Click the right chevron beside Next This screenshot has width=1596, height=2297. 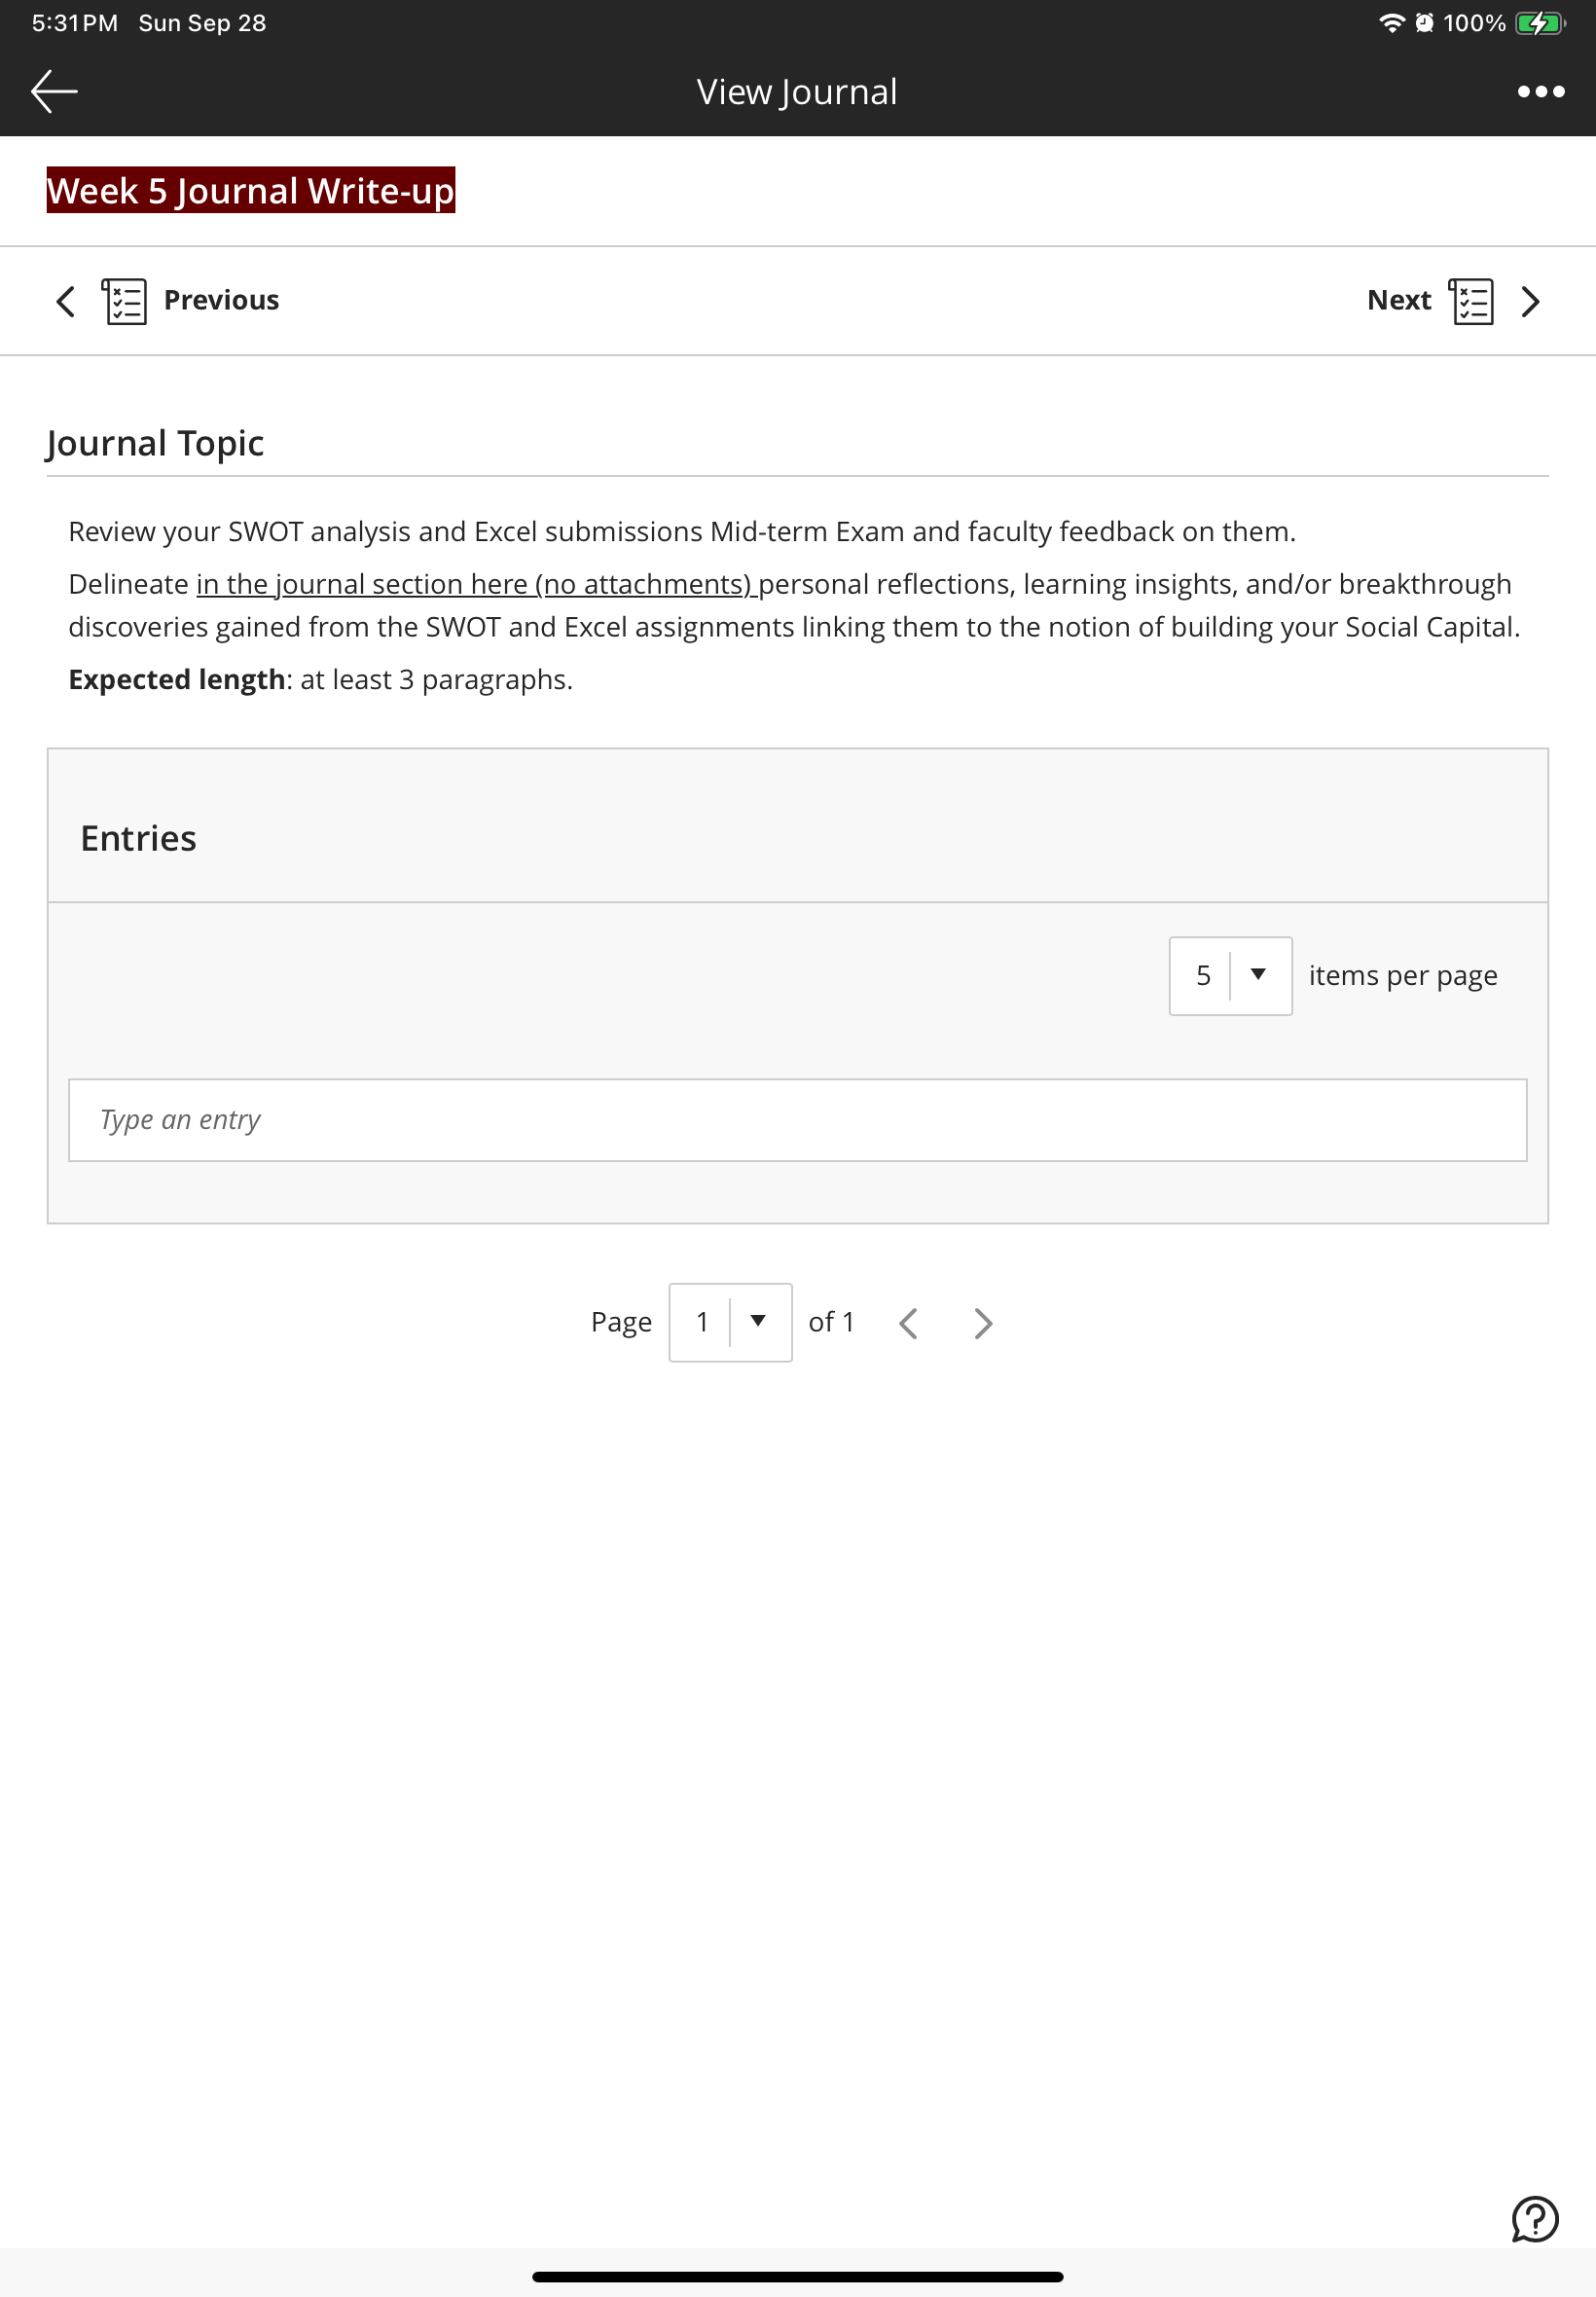pos(1530,301)
